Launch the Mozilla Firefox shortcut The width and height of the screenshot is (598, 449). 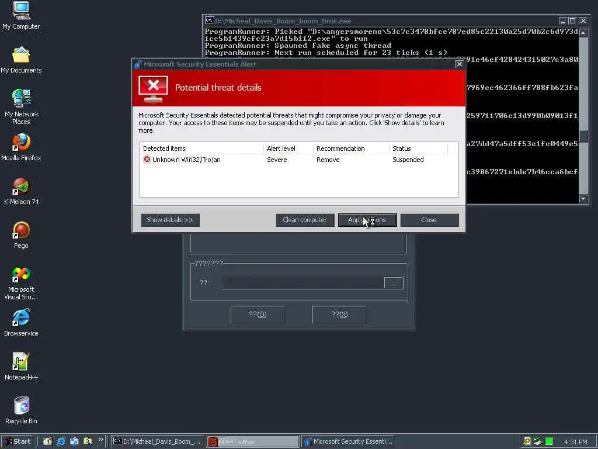tap(21, 147)
